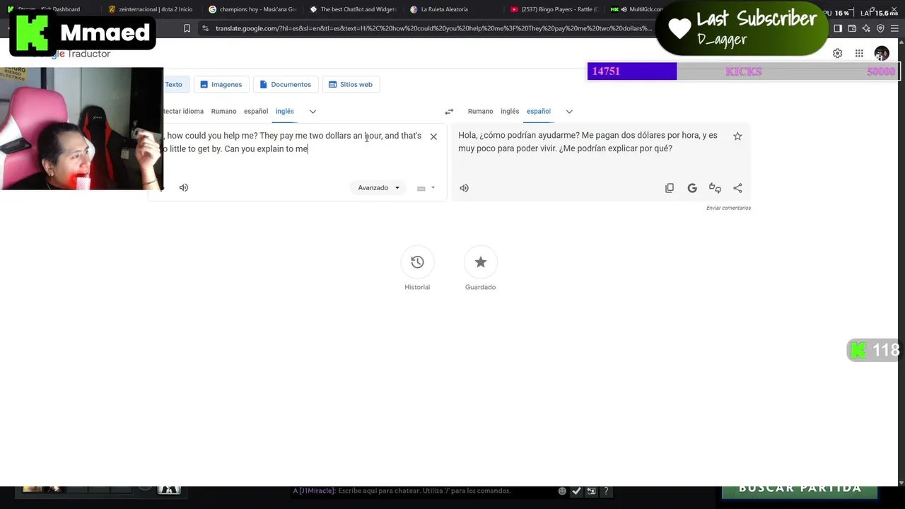
Task: Save translation with the star icon
Action: [737, 136]
